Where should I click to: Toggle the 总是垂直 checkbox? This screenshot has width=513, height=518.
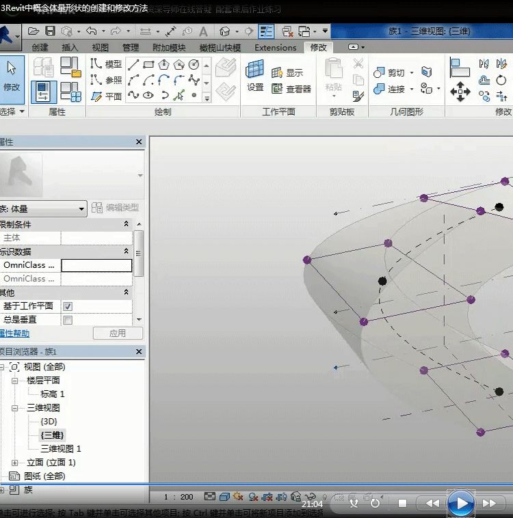[x=68, y=320]
